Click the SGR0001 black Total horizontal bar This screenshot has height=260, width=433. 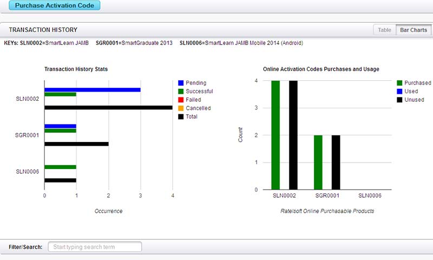(76, 144)
